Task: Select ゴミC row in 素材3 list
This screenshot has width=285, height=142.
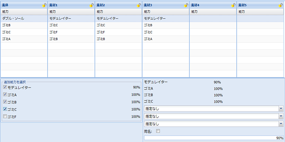Action: pyautogui.click(x=166, y=32)
